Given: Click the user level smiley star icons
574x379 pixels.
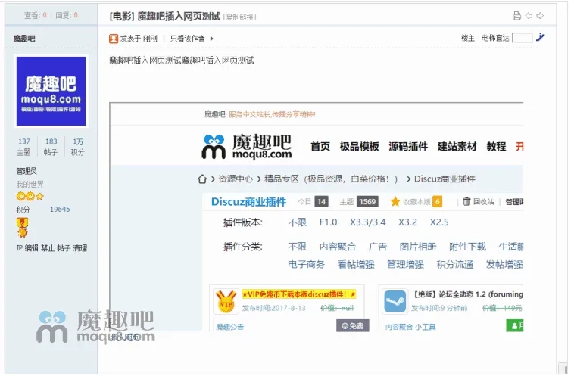Looking at the screenshot, I should coord(30,197).
